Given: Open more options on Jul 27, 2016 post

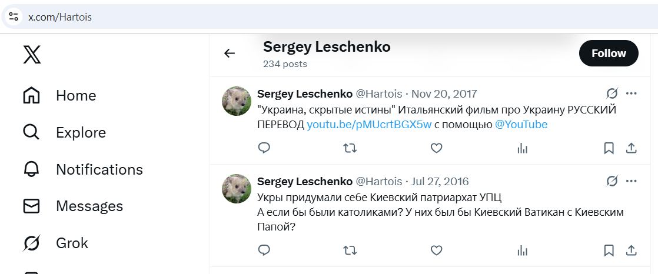Looking at the screenshot, I should (x=632, y=181).
